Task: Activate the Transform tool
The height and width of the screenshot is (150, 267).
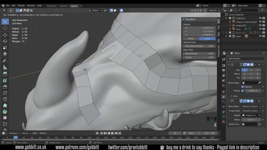Action: click(x=5, y=54)
